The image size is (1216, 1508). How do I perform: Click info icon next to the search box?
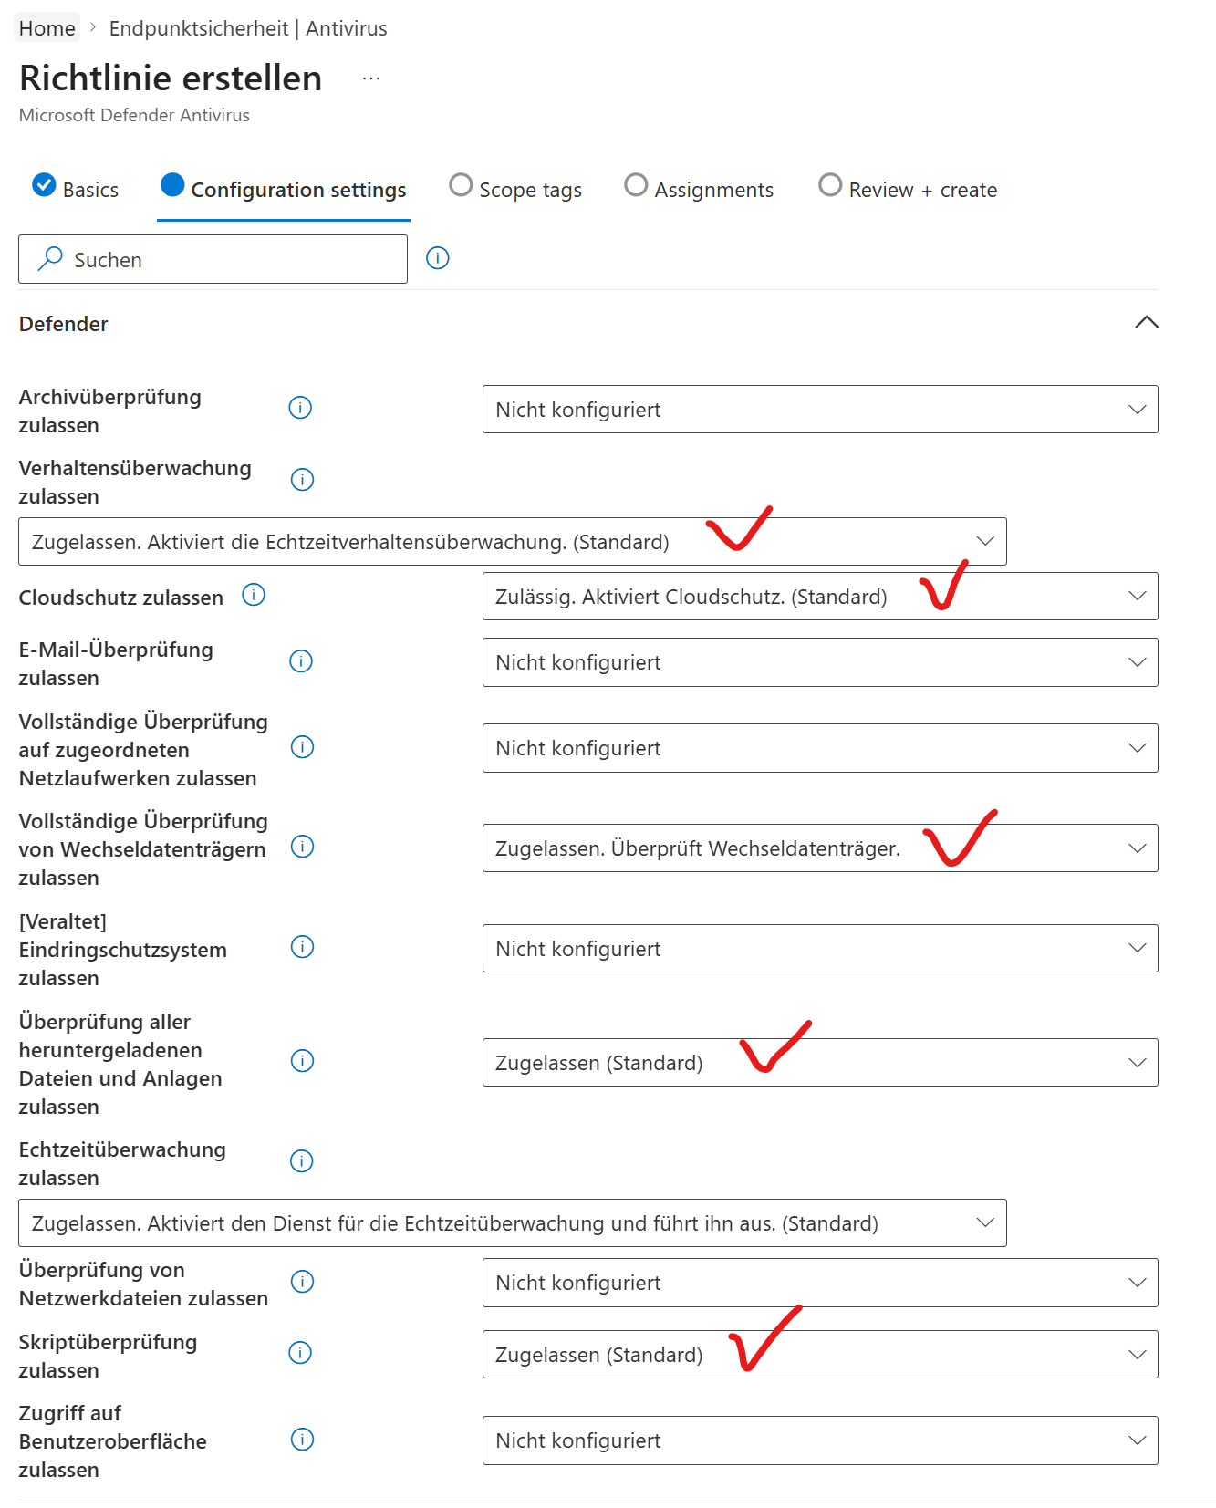(438, 258)
